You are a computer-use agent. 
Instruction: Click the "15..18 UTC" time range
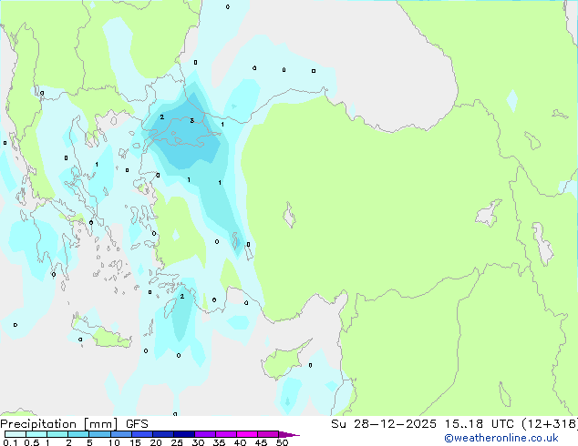(x=479, y=424)
